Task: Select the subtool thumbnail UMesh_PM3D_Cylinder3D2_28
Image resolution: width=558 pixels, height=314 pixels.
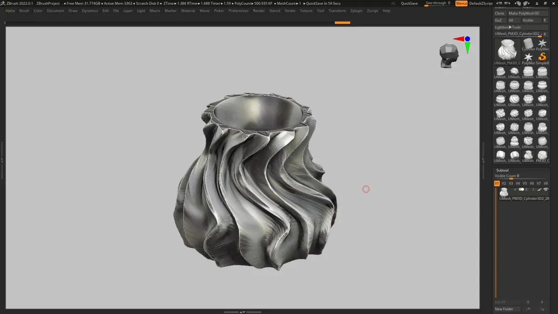Action: (x=504, y=192)
